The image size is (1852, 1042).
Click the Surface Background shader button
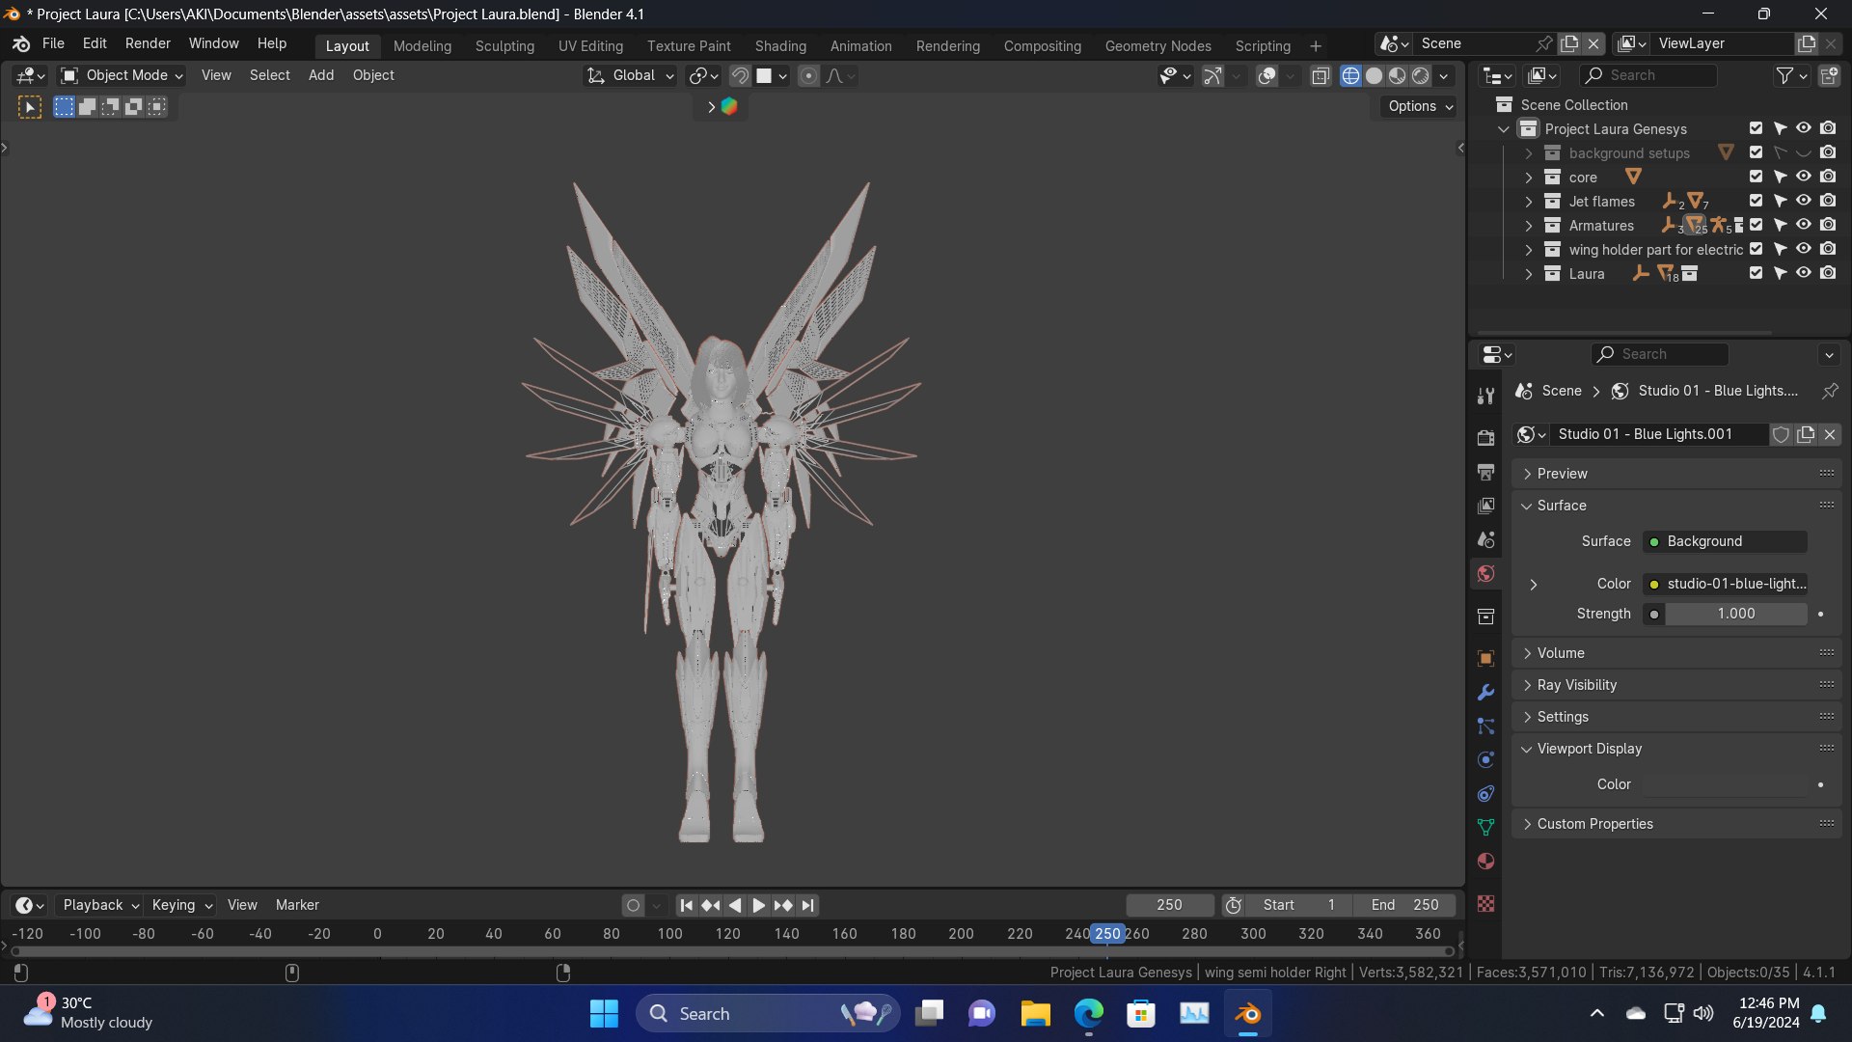1725,541
